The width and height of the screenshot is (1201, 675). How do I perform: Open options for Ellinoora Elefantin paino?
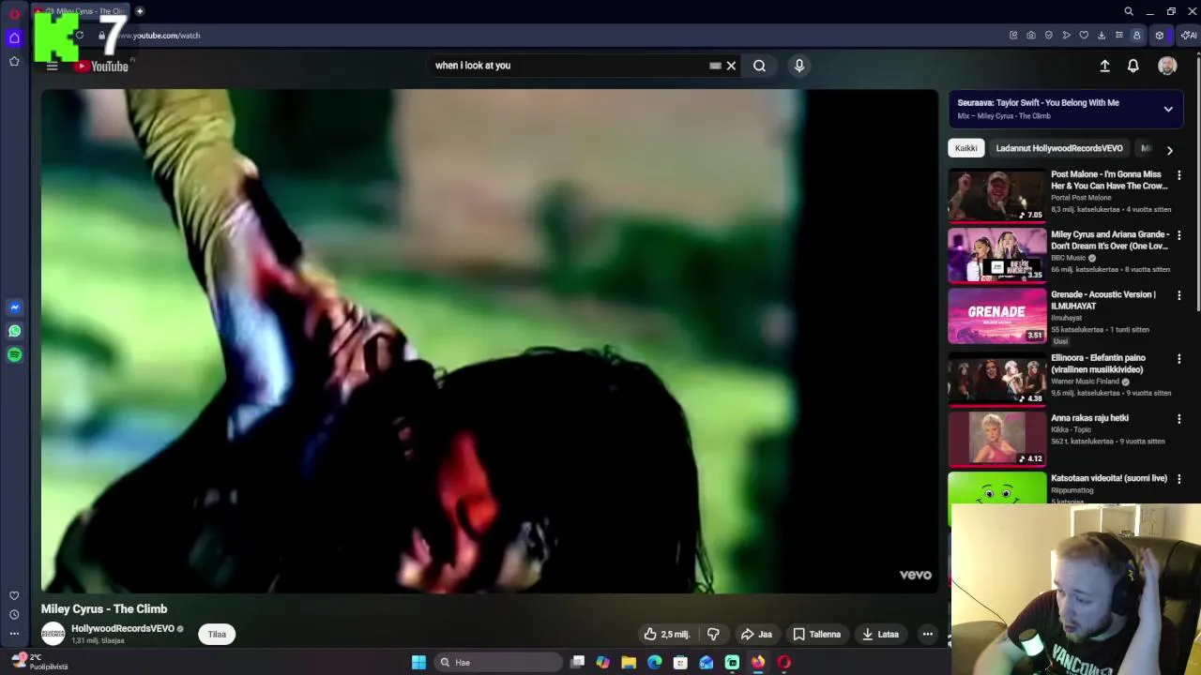click(1179, 359)
